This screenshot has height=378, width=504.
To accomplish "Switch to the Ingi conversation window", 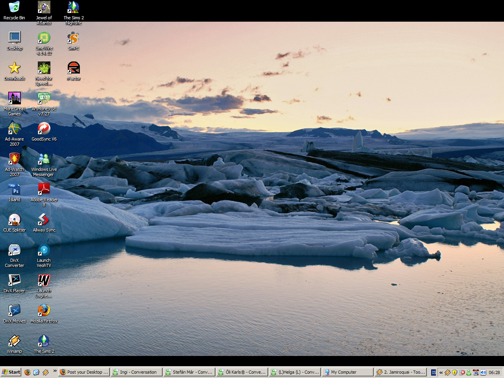I will click(x=136, y=372).
